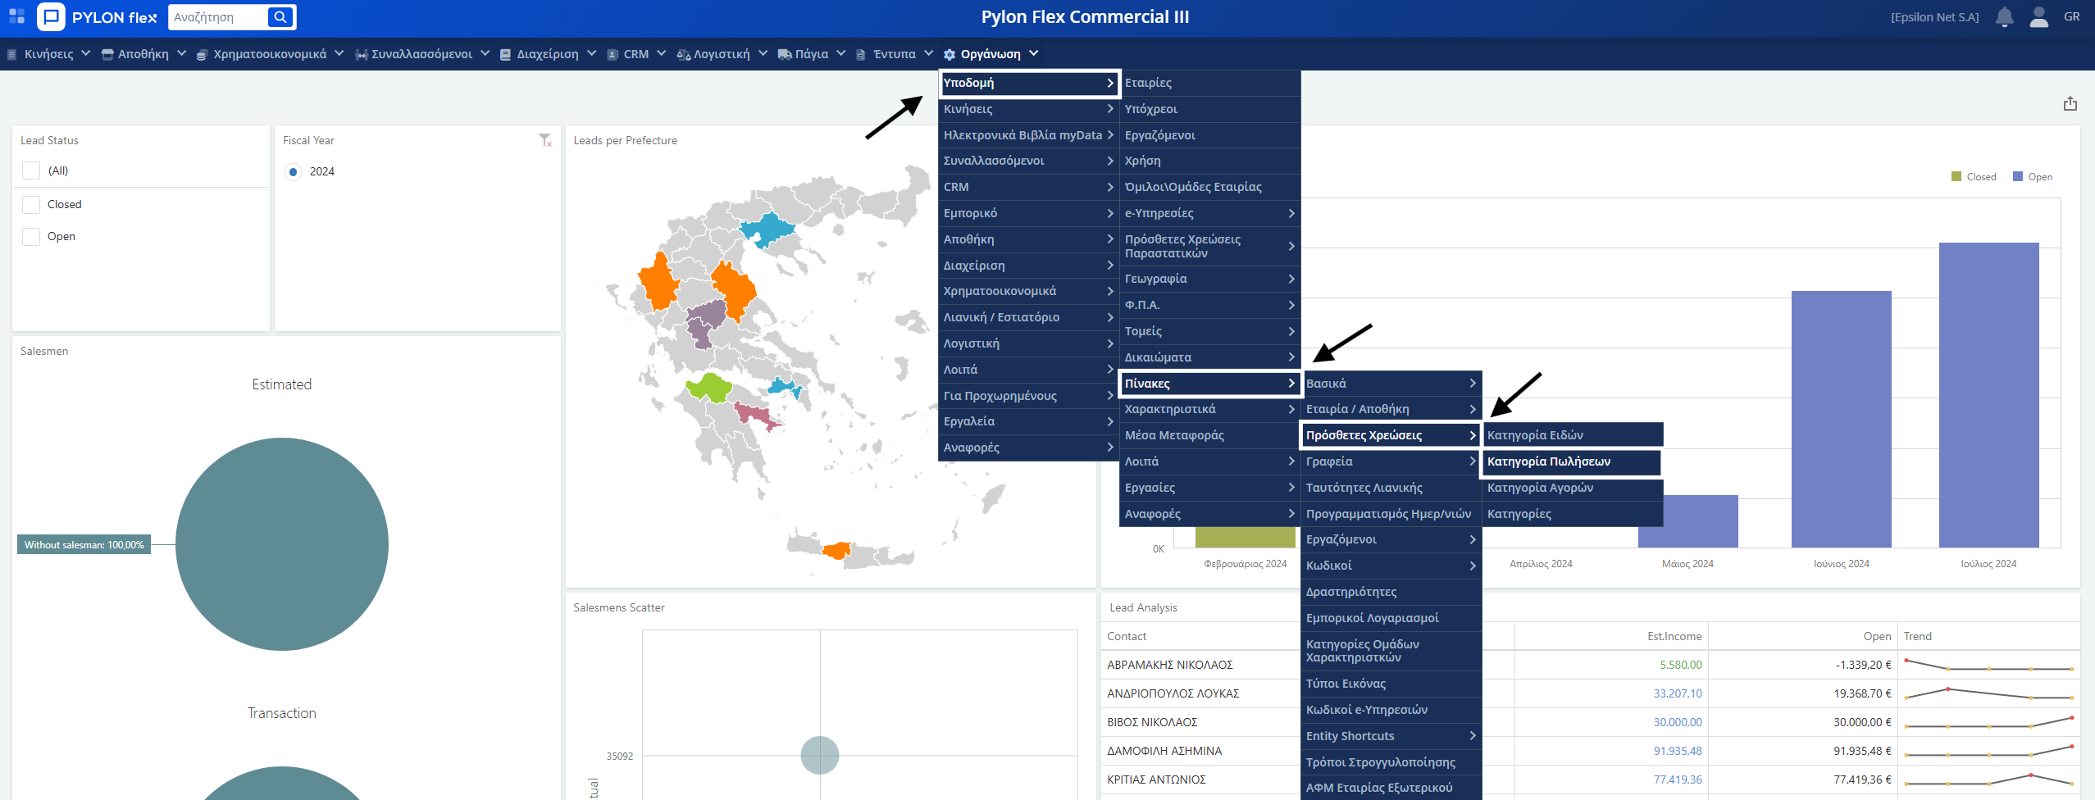
Task: Open the Ηλεκτρονικά Βιβλία myData submenu
Action: [1029, 135]
